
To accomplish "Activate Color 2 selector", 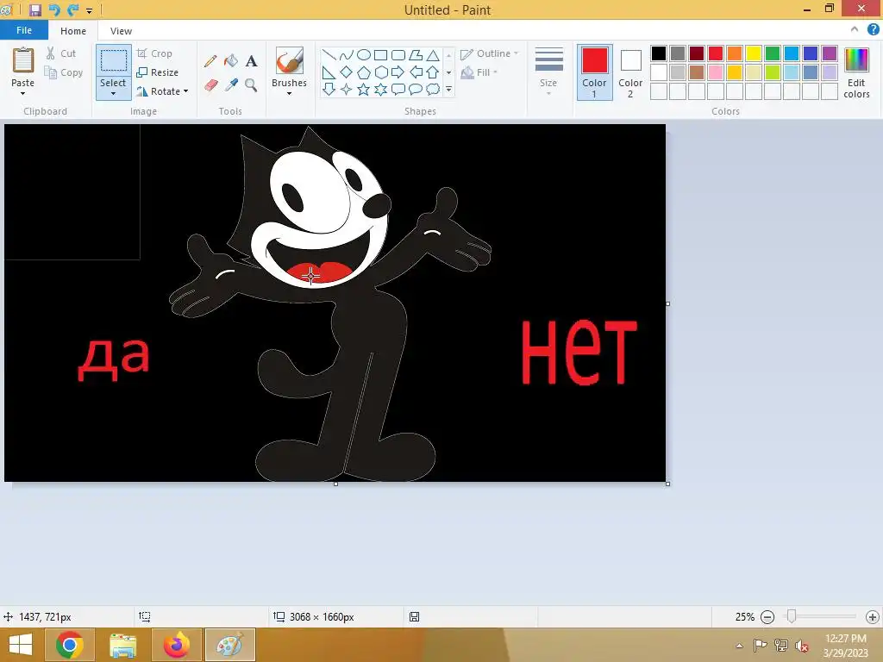I will click(x=630, y=73).
